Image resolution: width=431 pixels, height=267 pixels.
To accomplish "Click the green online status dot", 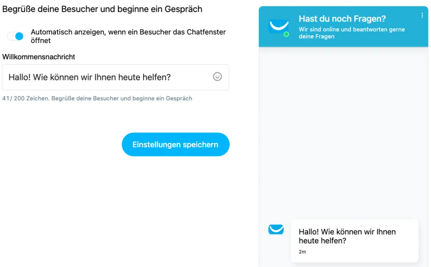I will [286, 34].
